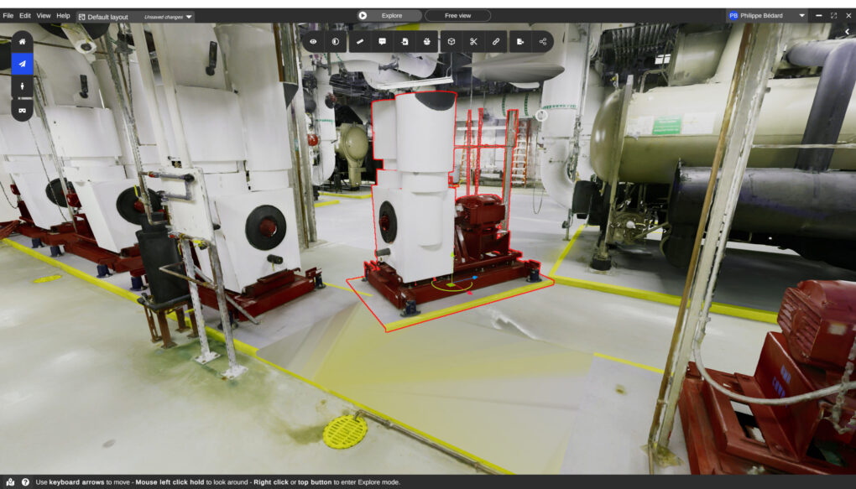Toggle visibility with the eye icon
856x489 pixels.
[x=313, y=41]
